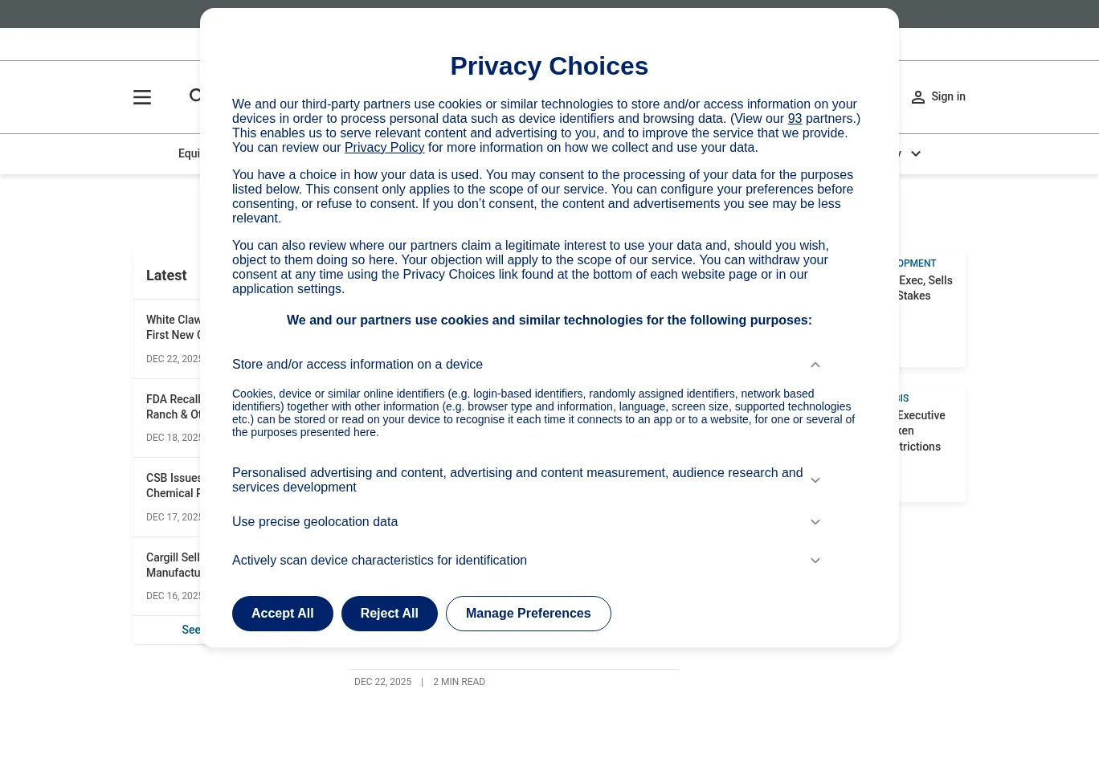Screen dimensions: 1099x763
Task: Open the White Claw latest article
Action: [x=174, y=327]
